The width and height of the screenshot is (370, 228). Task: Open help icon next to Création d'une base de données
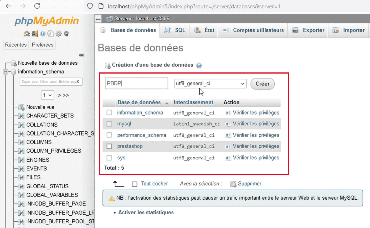point(199,65)
